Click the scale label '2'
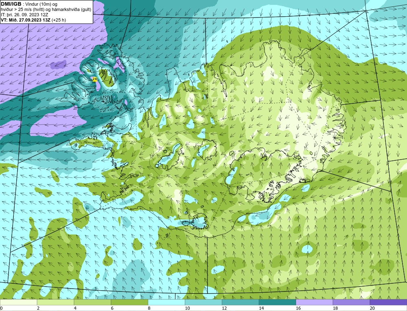The height and width of the screenshot is (311, 407). [x=38, y=308]
